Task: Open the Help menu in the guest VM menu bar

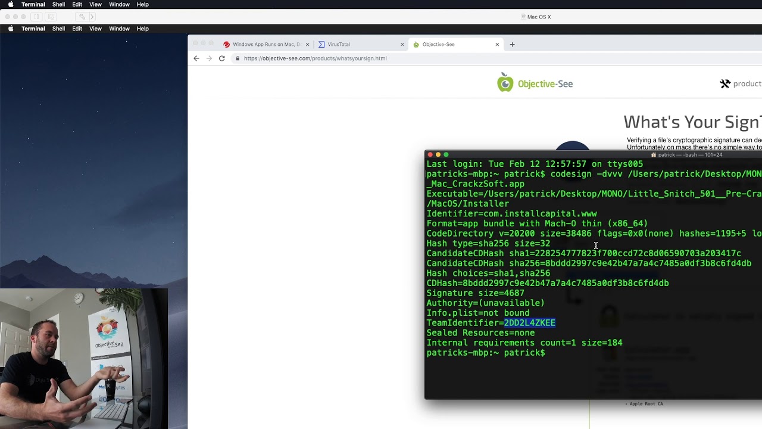Action: (142, 29)
